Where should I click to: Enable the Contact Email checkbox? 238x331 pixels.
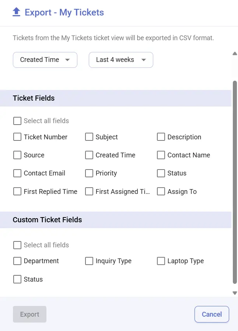pos(17,173)
